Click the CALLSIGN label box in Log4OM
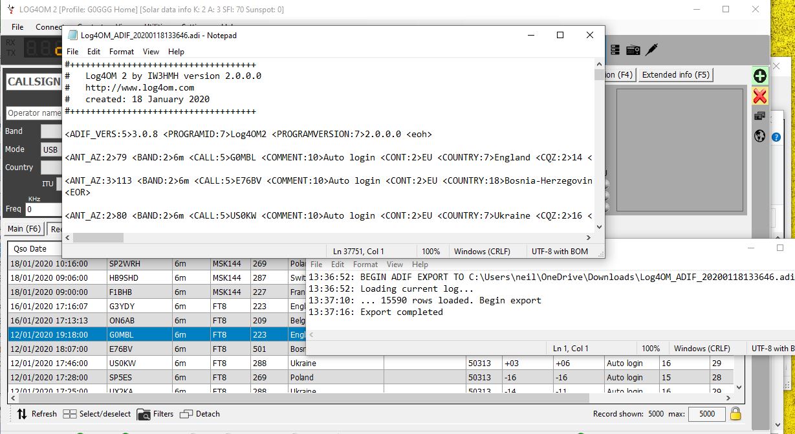The image size is (795, 434). 34,82
